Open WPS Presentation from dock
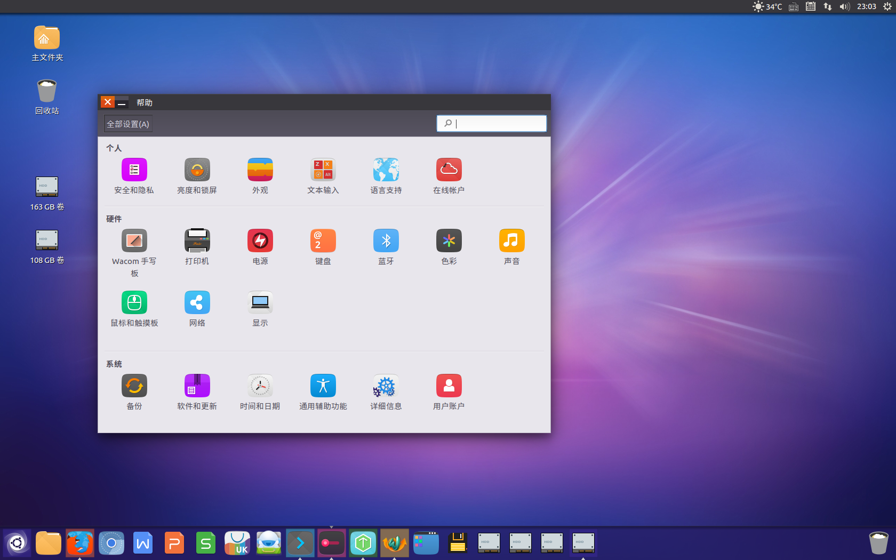The height and width of the screenshot is (560, 896). [174, 543]
